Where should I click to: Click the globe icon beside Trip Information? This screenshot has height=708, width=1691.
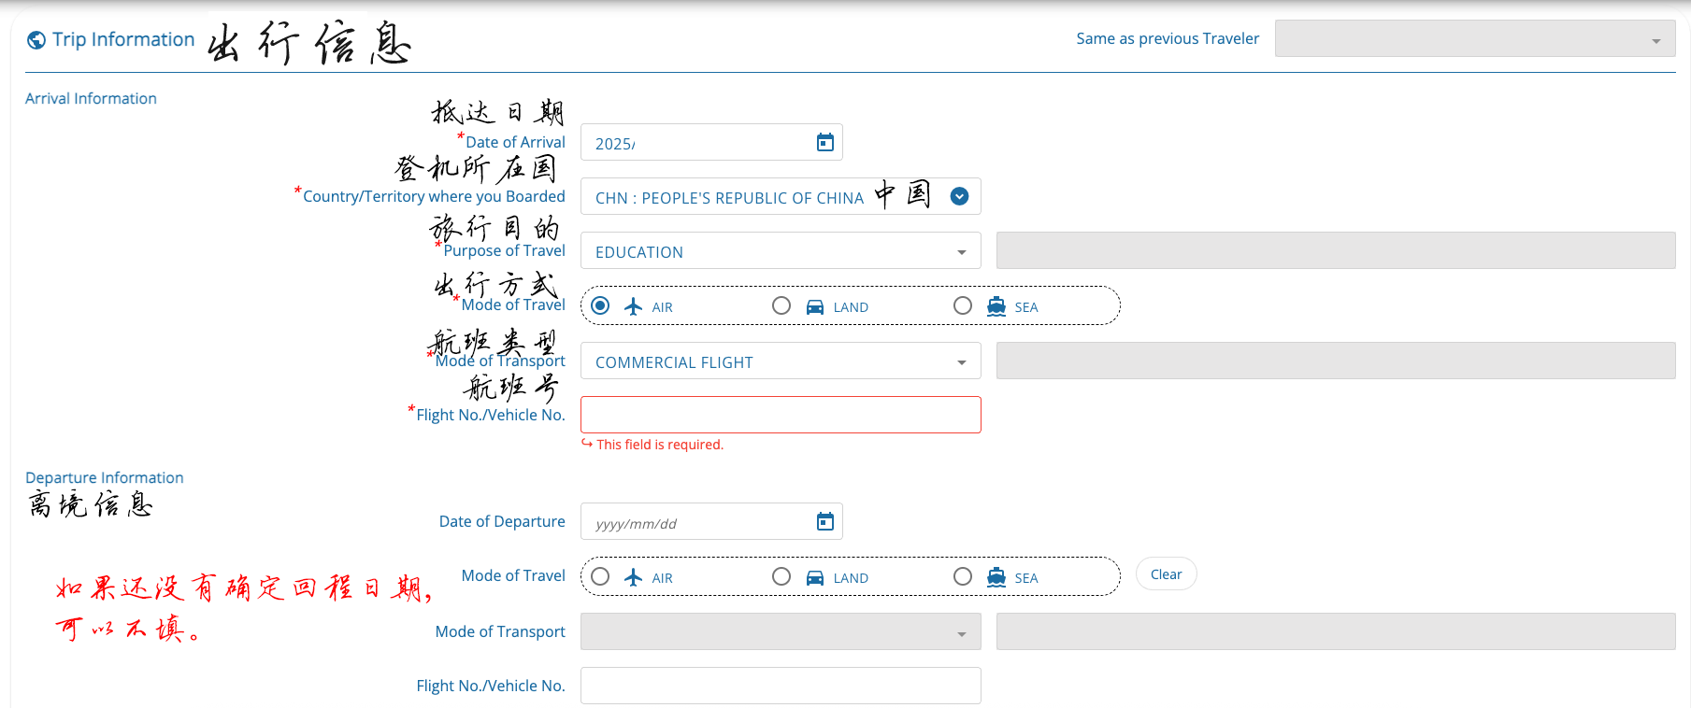coord(36,39)
